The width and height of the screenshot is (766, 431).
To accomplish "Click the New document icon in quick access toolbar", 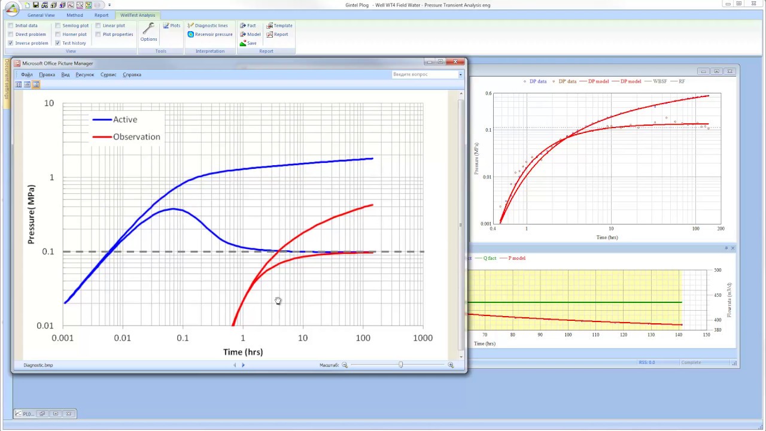I will point(28,5).
